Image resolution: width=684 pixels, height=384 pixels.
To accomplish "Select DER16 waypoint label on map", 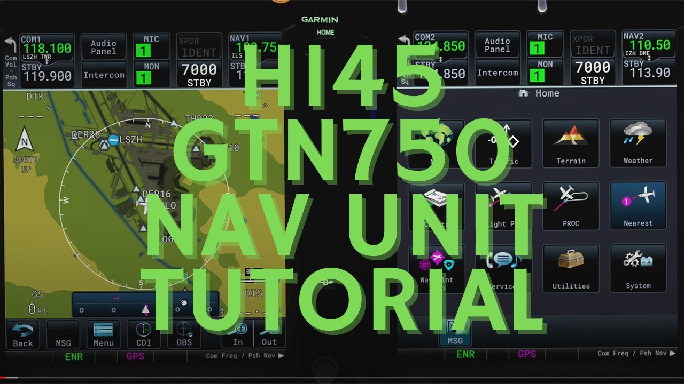I will [x=156, y=194].
